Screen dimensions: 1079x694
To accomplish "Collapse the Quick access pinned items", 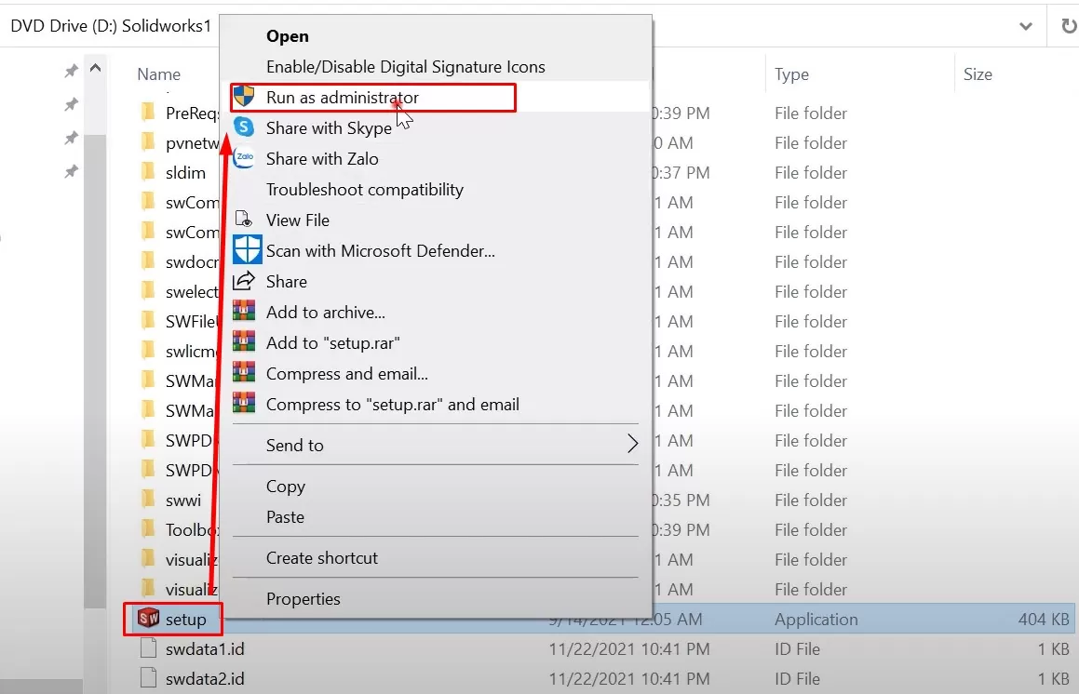I will pos(96,67).
